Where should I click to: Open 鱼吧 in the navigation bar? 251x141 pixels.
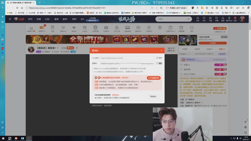coord(74,19)
